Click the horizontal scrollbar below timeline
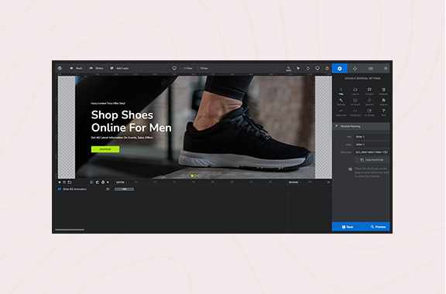 point(70,230)
